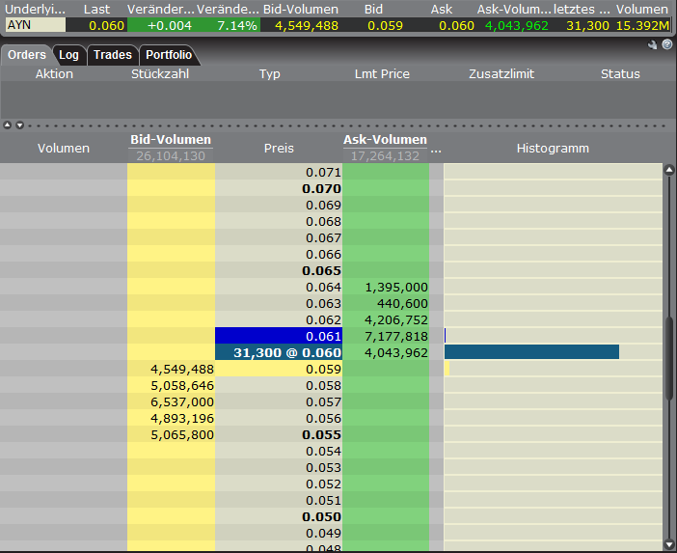The image size is (677, 553).
Task: Click the Ask-Volumen column header
Action: click(384, 141)
